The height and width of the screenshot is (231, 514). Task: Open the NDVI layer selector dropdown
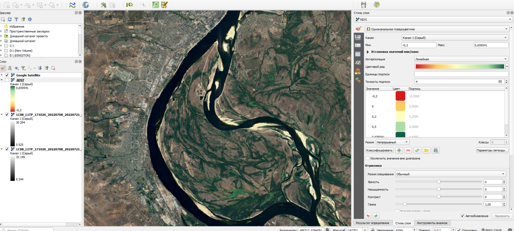[x=433, y=19]
